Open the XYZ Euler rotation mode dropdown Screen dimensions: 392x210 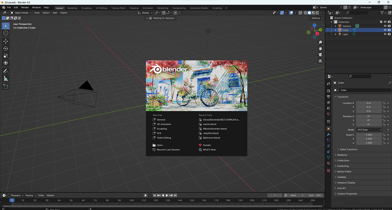tap(369, 130)
